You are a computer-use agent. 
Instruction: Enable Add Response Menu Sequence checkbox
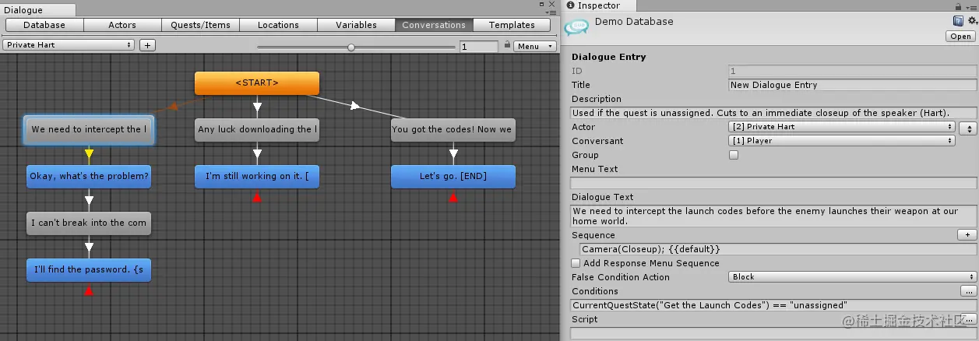point(576,263)
